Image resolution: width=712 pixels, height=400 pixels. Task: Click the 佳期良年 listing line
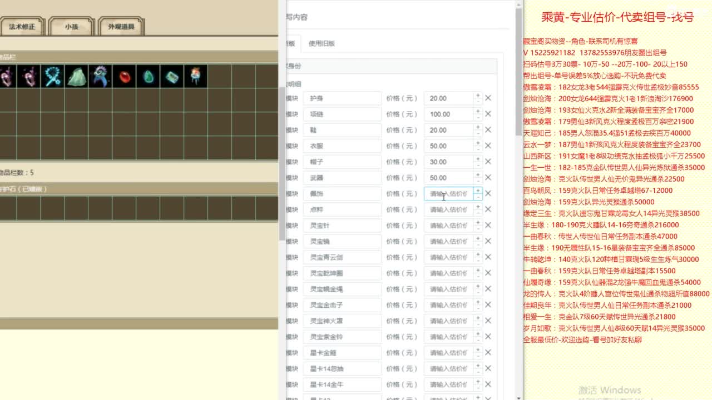click(607, 305)
